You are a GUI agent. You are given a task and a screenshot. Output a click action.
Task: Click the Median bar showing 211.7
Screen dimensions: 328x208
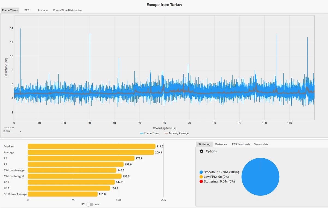[92, 147]
